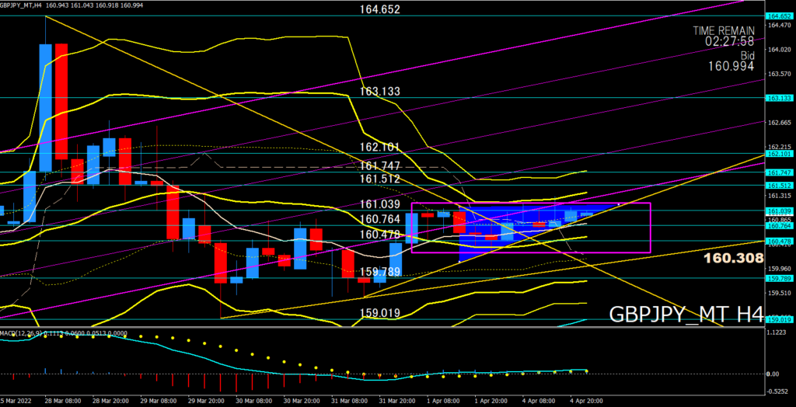The height and width of the screenshot is (407, 796).
Task: Click the 159.510 price axis value
Action: point(779,293)
